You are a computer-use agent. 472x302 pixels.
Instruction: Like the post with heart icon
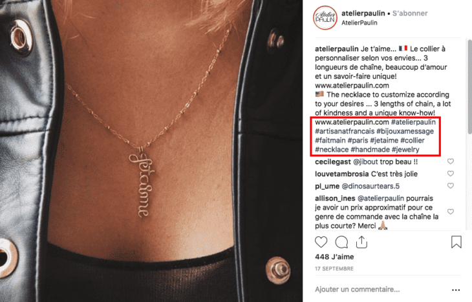[x=321, y=242]
